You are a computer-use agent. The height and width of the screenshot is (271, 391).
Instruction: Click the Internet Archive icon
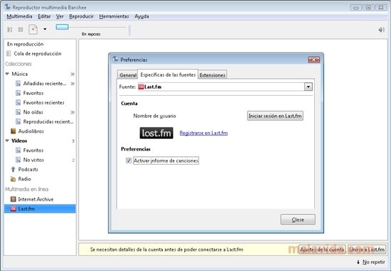point(14,199)
